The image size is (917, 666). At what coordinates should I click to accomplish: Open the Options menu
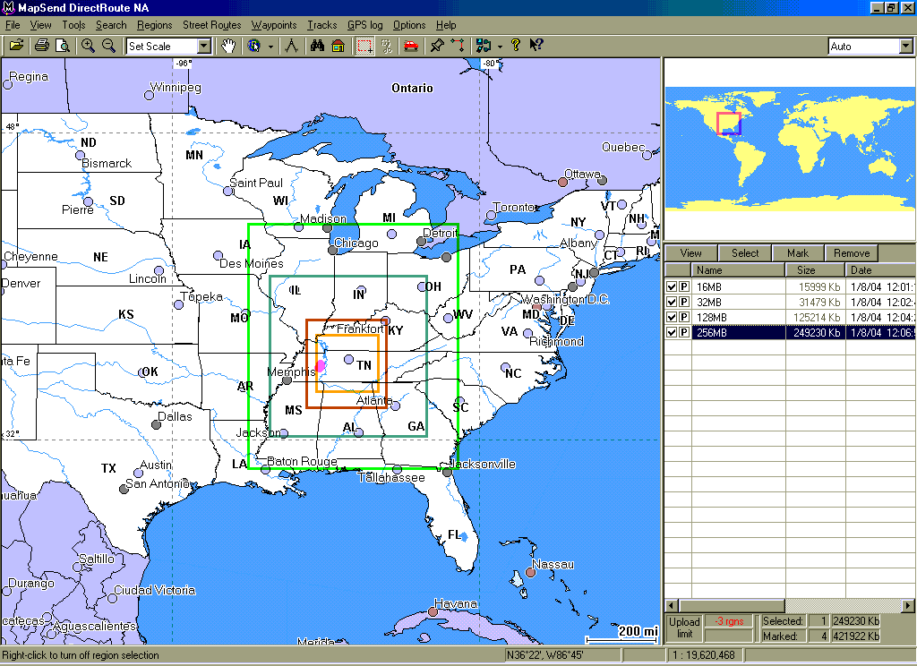(x=408, y=25)
